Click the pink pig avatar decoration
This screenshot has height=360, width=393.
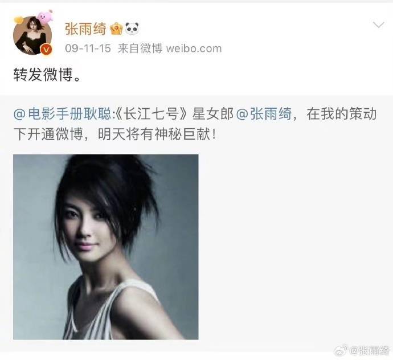(44, 16)
